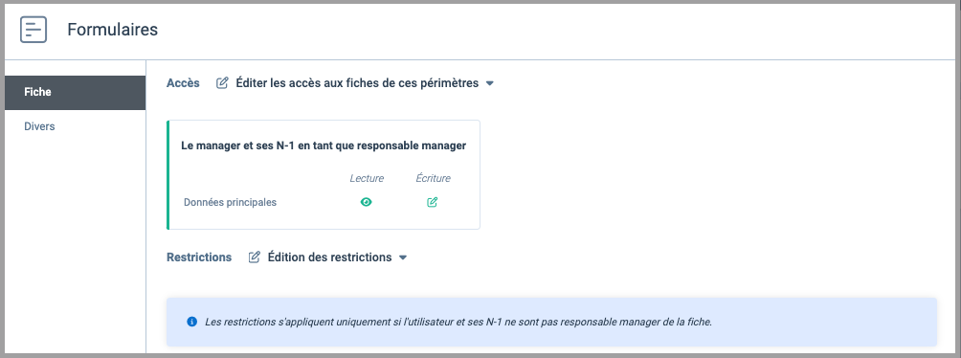Click the Lecture column header
The width and height of the screenshot is (961, 358).
coord(367,178)
